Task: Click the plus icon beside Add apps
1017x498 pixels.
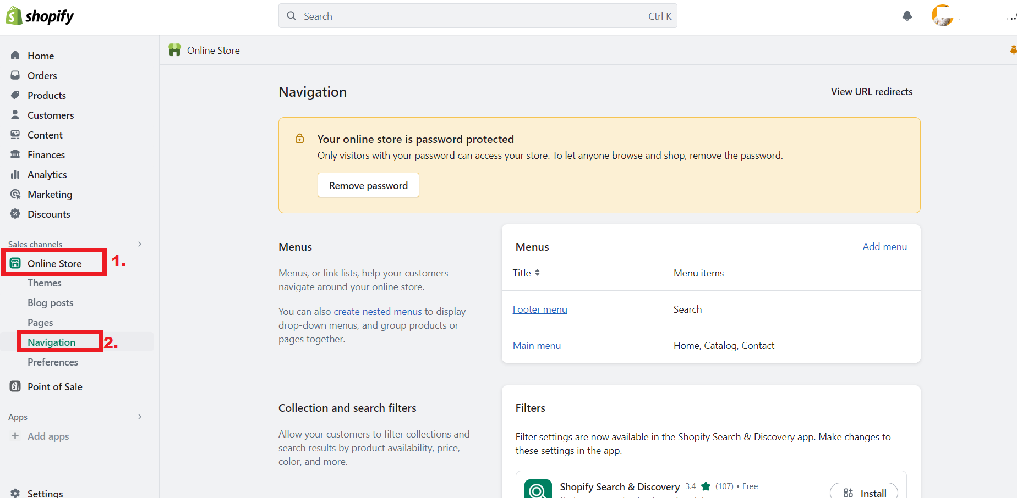Action: click(x=15, y=436)
